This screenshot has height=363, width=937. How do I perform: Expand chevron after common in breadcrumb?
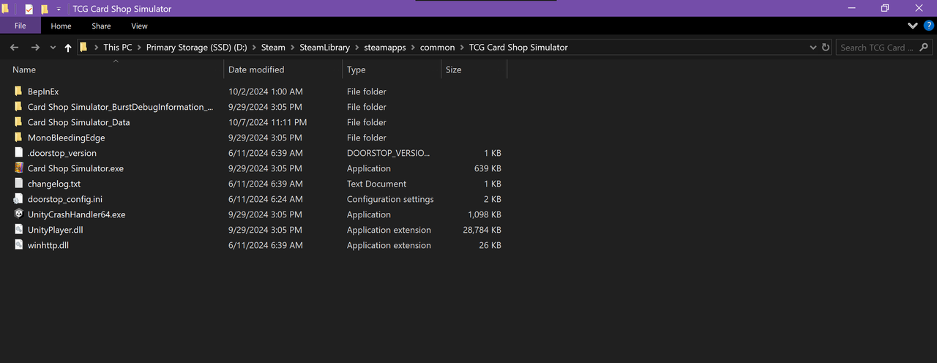[462, 48]
